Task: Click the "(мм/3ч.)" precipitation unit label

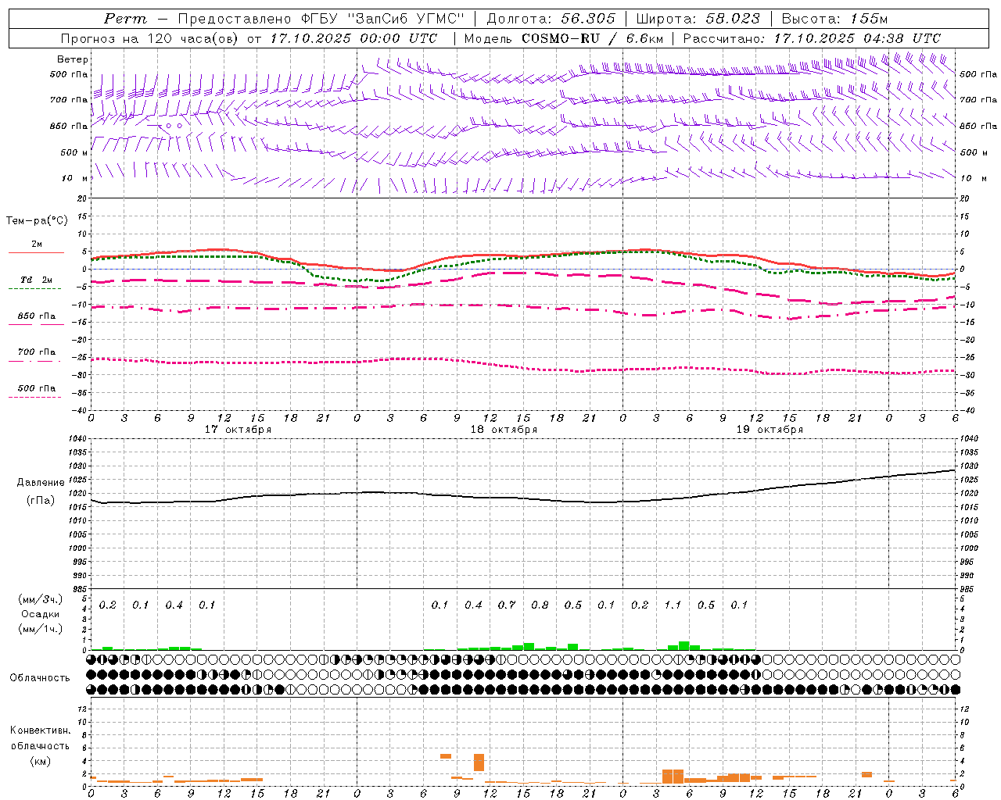Action: [x=41, y=599]
